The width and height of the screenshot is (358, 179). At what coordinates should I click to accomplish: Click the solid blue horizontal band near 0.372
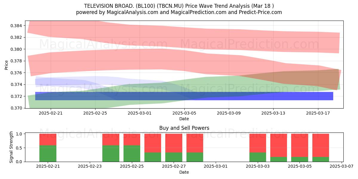[184, 96]
